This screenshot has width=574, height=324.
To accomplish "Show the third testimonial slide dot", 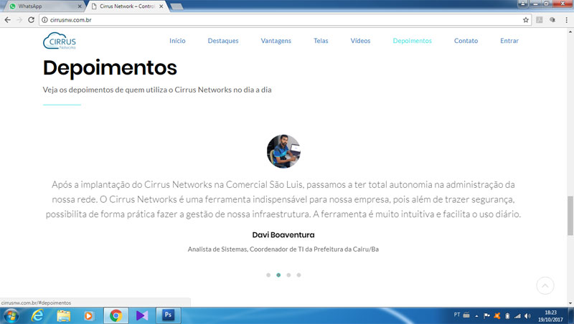I will click(289, 275).
